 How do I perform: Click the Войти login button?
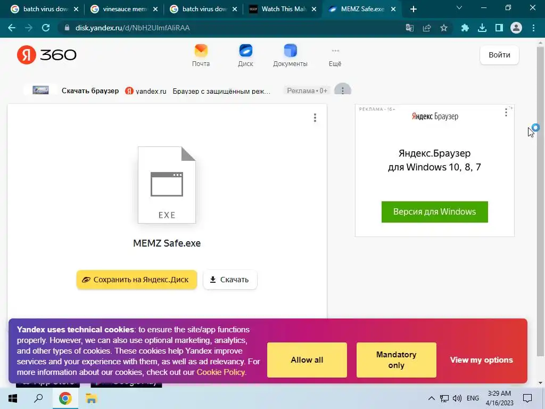[499, 55]
